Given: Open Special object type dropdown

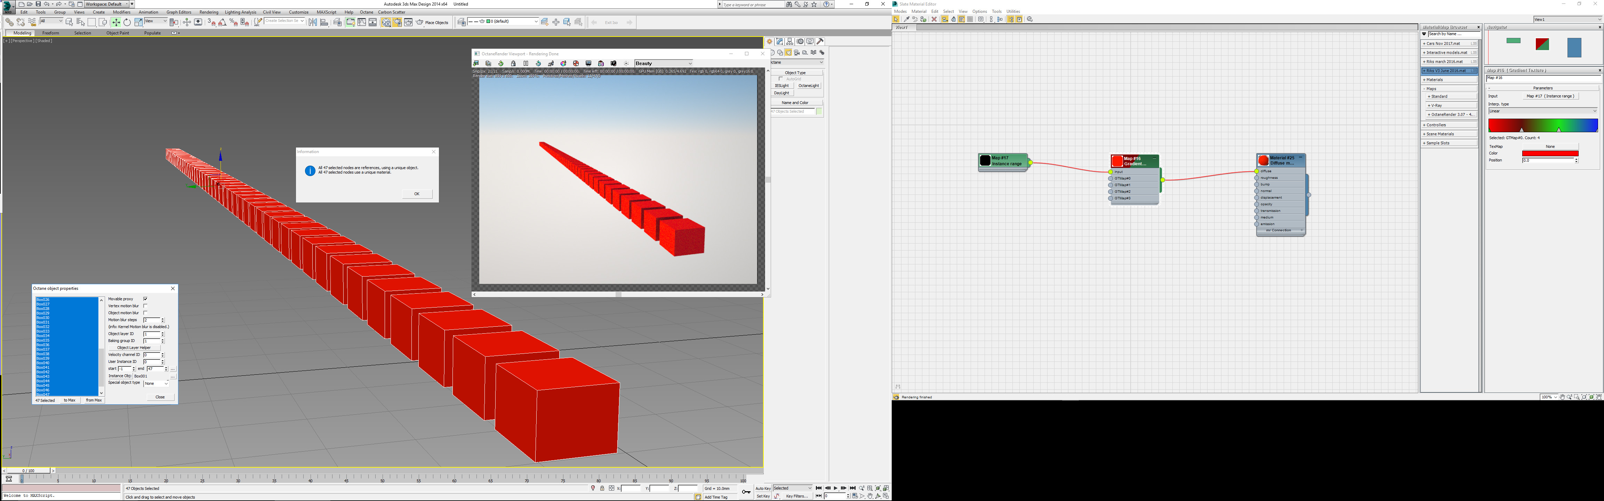Looking at the screenshot, I should (x=156, y=383).
